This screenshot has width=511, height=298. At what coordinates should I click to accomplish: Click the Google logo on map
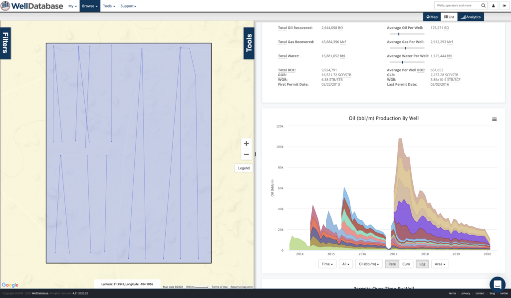[x=10, y=285]
